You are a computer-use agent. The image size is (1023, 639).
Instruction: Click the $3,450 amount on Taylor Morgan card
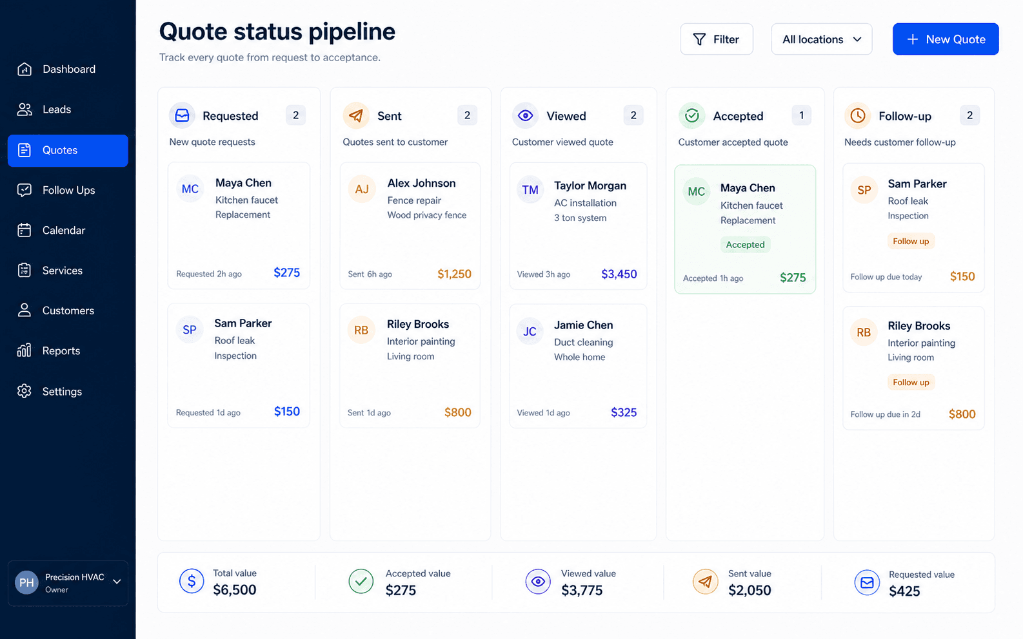pyautogui.click(x=619, y=274)
